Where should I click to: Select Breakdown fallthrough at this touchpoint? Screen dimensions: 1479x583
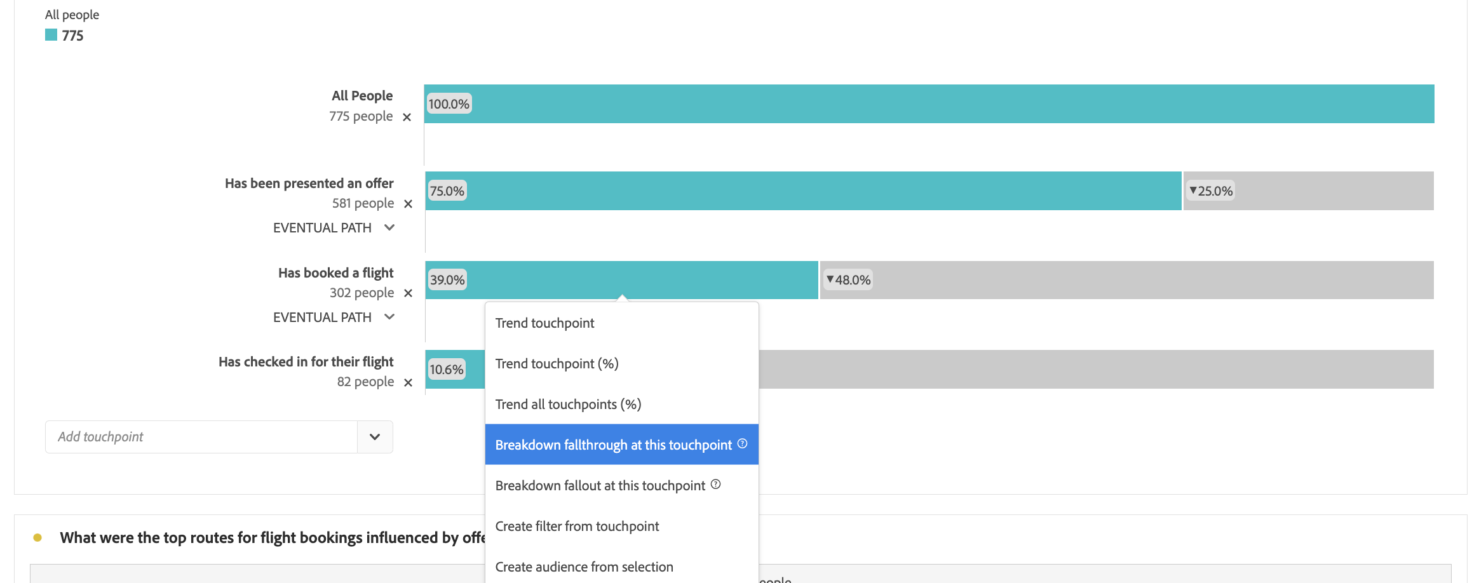pos(621,445)
